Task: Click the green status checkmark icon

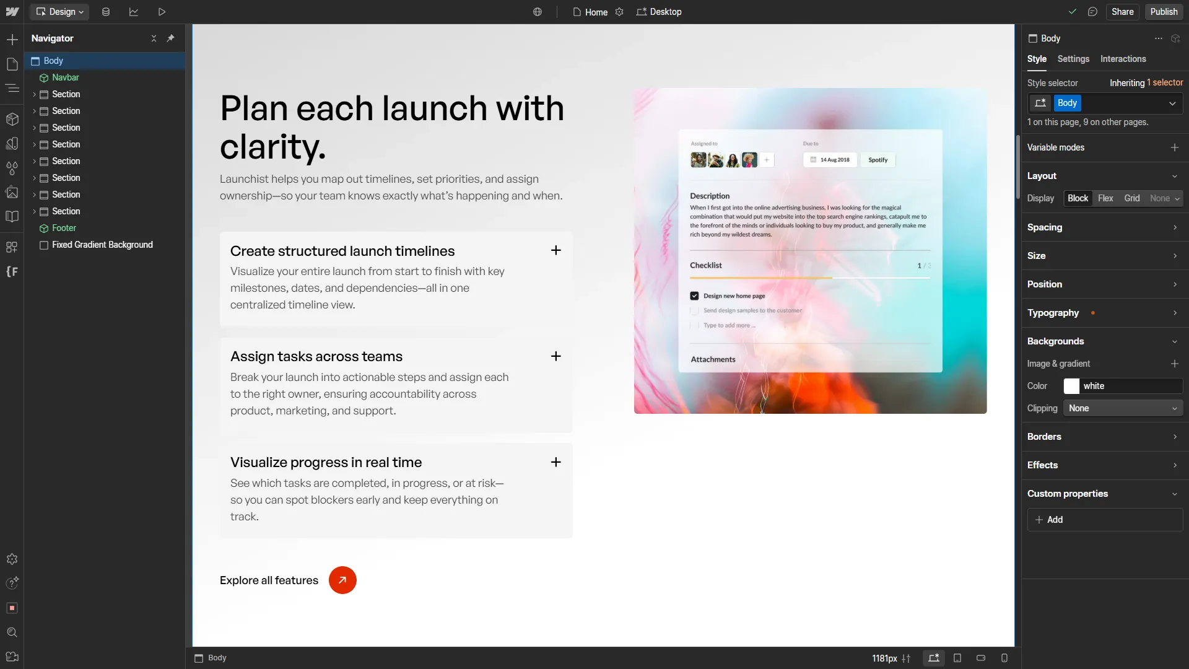Action: pos(1073,12)
